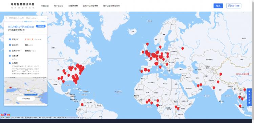254x123 pixels.
Task: Click the red marker in Russia
Action: [x=183, y=48]
